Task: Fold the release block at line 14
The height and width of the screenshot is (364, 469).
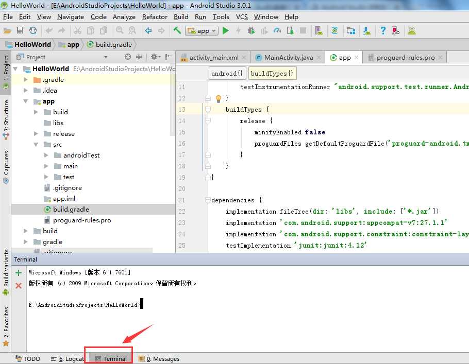Action: coord(208,120)
